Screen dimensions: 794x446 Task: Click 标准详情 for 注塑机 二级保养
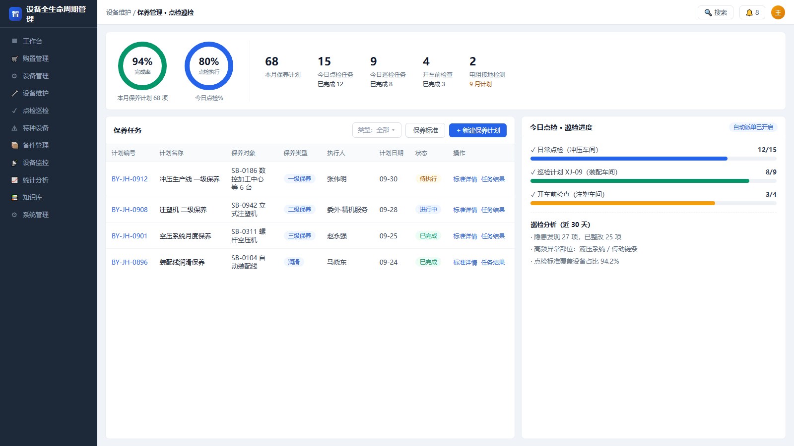pos(465,210)
